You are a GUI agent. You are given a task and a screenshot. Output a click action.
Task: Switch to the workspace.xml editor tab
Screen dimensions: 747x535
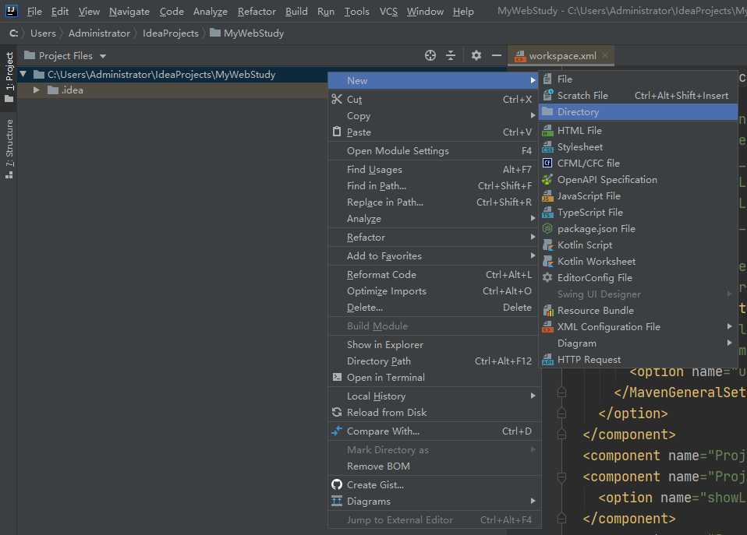[x=561, y=56]
